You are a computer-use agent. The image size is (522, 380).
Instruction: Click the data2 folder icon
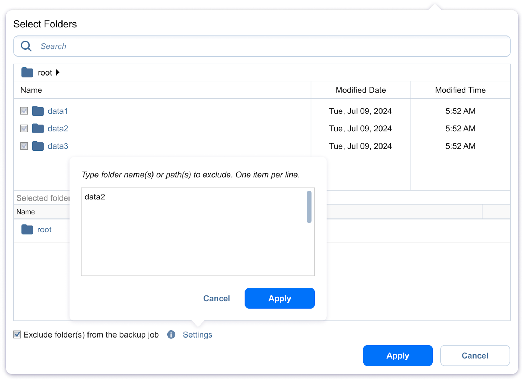point(38,129)
